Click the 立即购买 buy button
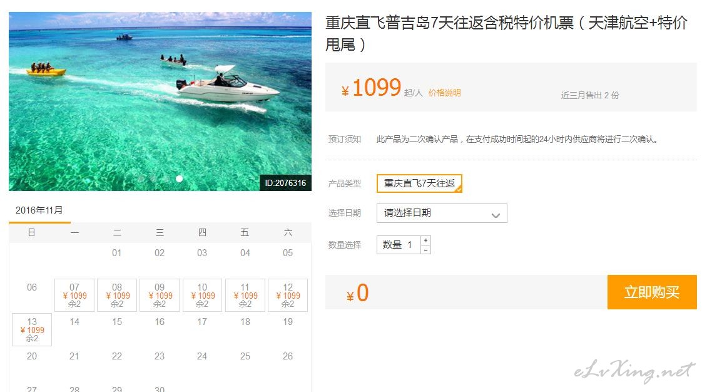 click(x=652, y=292)
